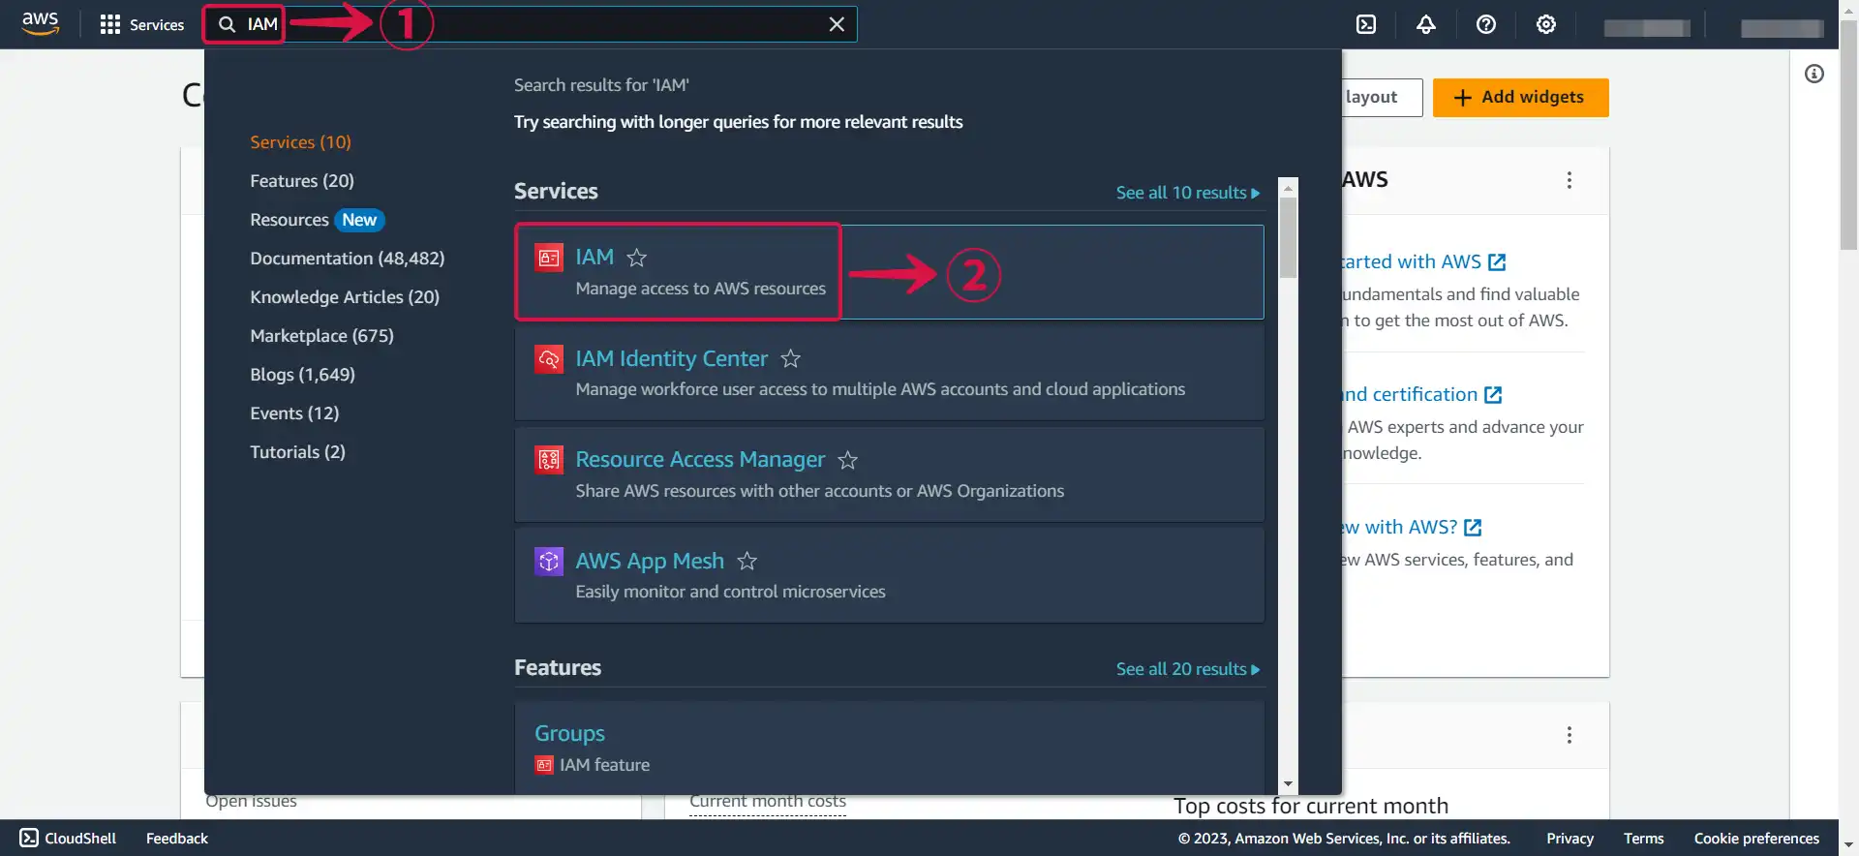This screenshot has width=1859, height=856.
Task: Open the help question mark menu
Action: pos(1486,24)
